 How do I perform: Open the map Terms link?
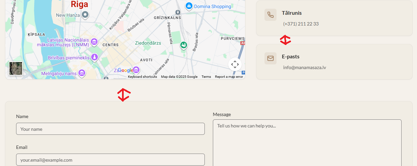(206, 77)
